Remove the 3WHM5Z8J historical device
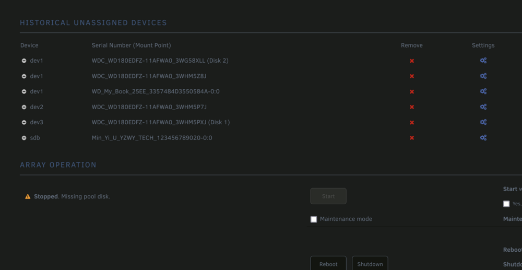 (412, 76)
